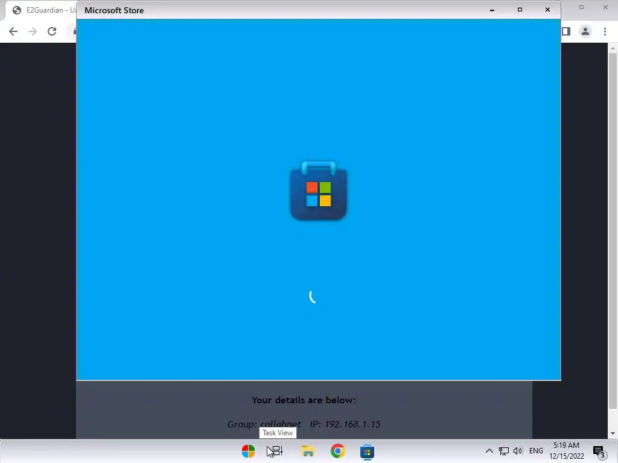Show hidden system tray icons
Image resolution: width=618 pixels, height=463 pixels.
click(489, 451)
